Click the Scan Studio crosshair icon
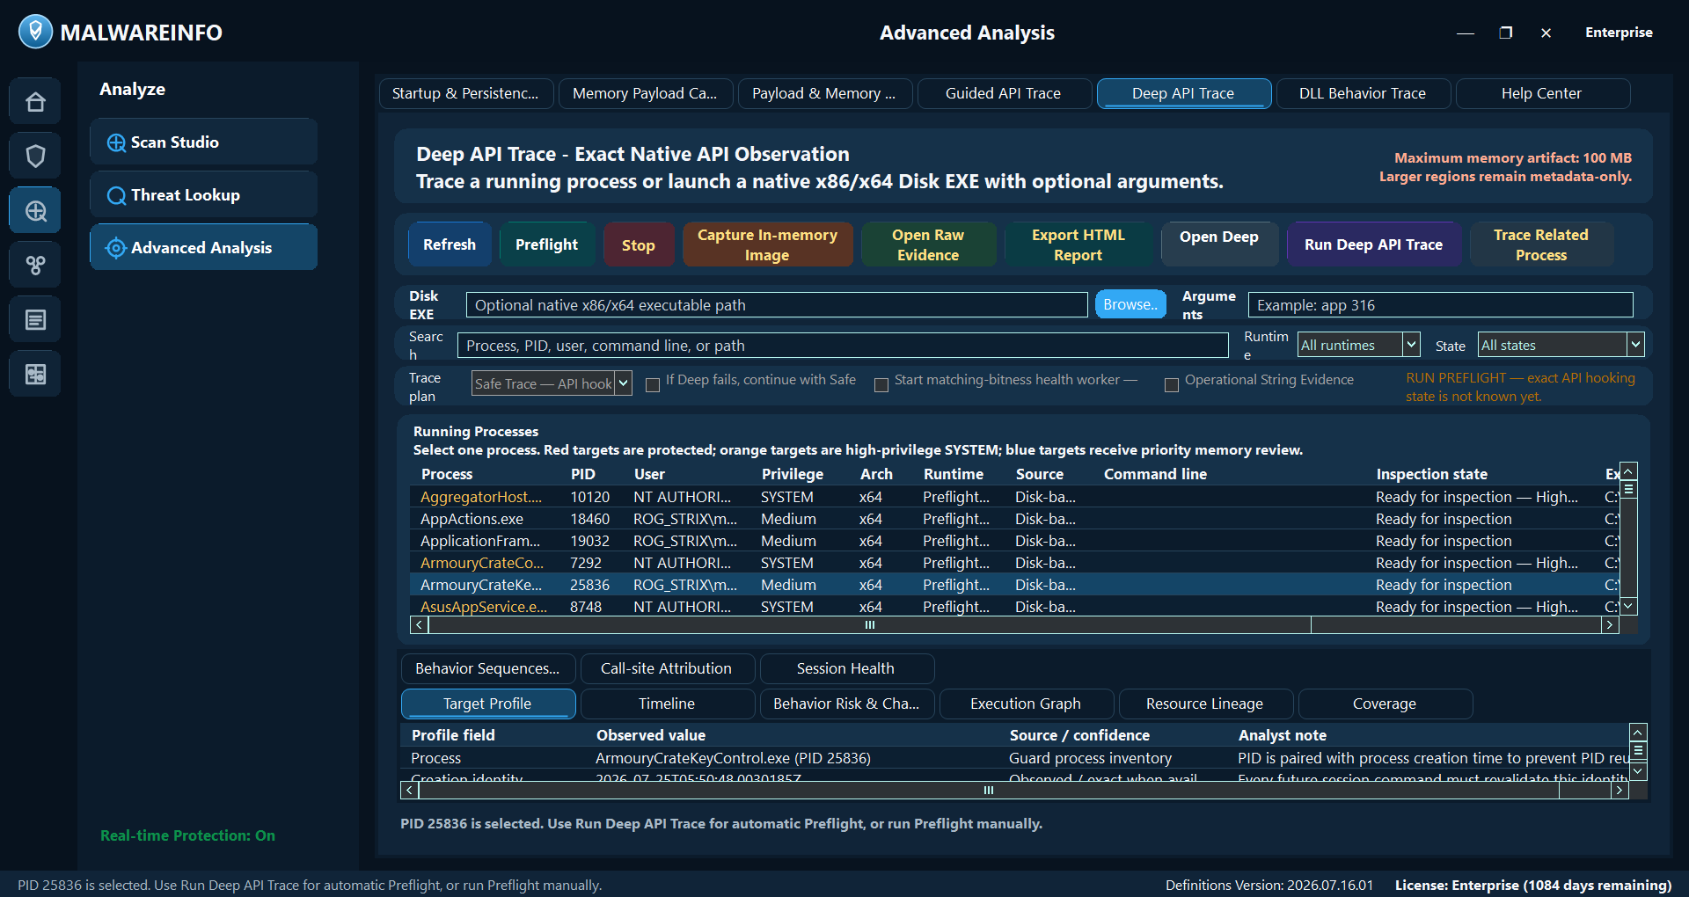The height and width of the screenshot is (897, 1689). coord(116,142)
